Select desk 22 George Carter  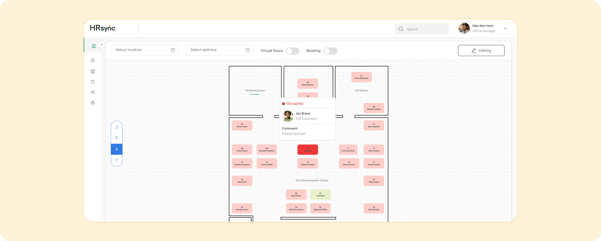242,208
